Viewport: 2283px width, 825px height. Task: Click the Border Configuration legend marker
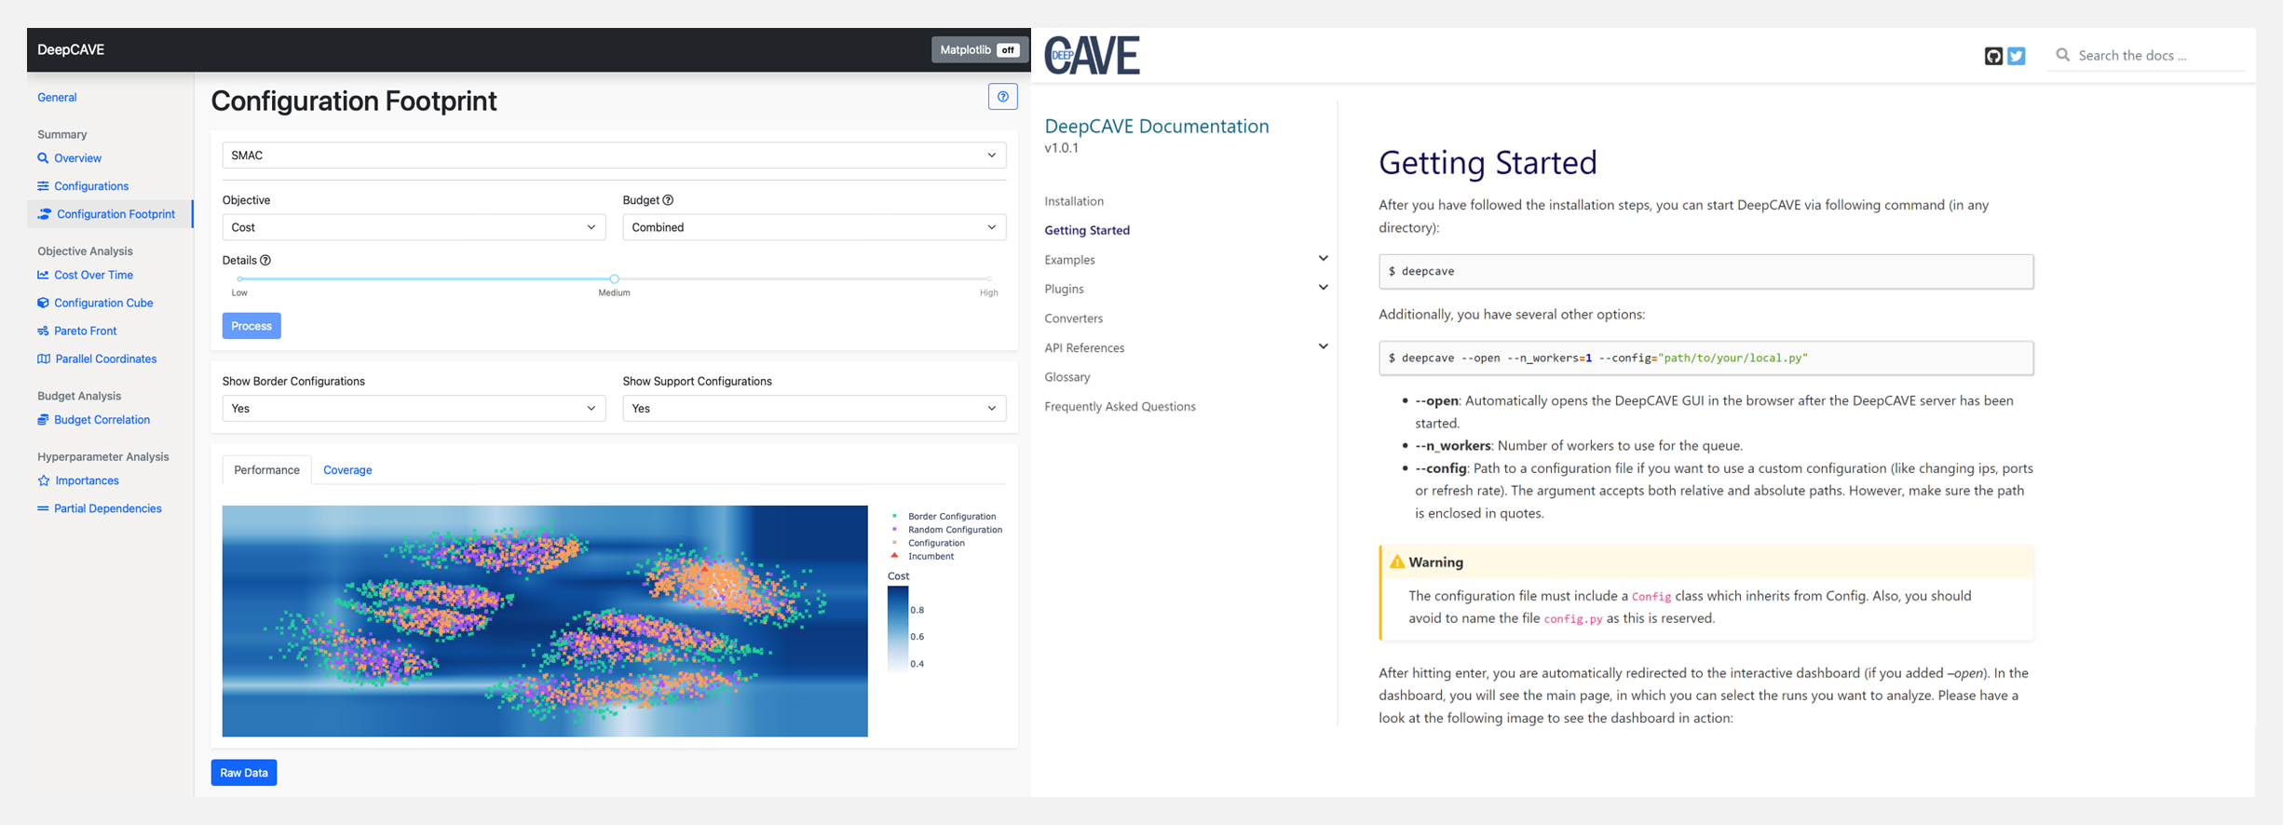pyautogui.click(x=895, y=516)
